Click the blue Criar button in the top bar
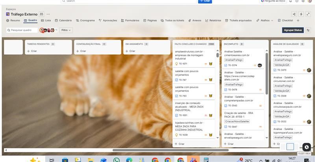The image size is (315, 162). 205,1
